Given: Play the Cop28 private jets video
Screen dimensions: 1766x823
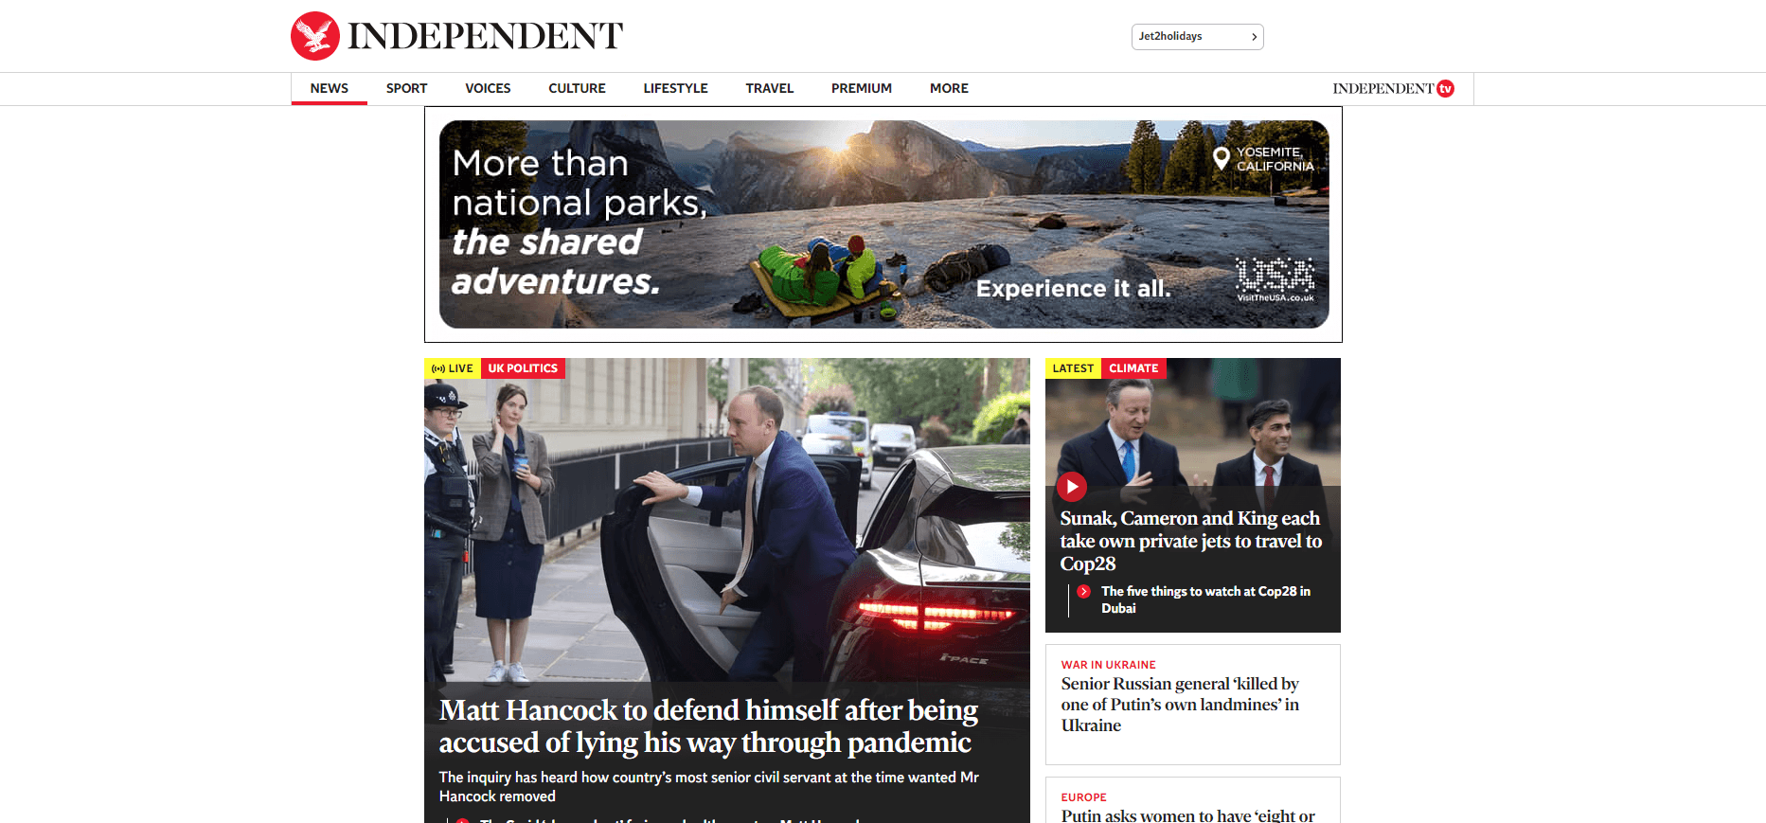Looking at the screenshot, I should [x=1071, y=487].
